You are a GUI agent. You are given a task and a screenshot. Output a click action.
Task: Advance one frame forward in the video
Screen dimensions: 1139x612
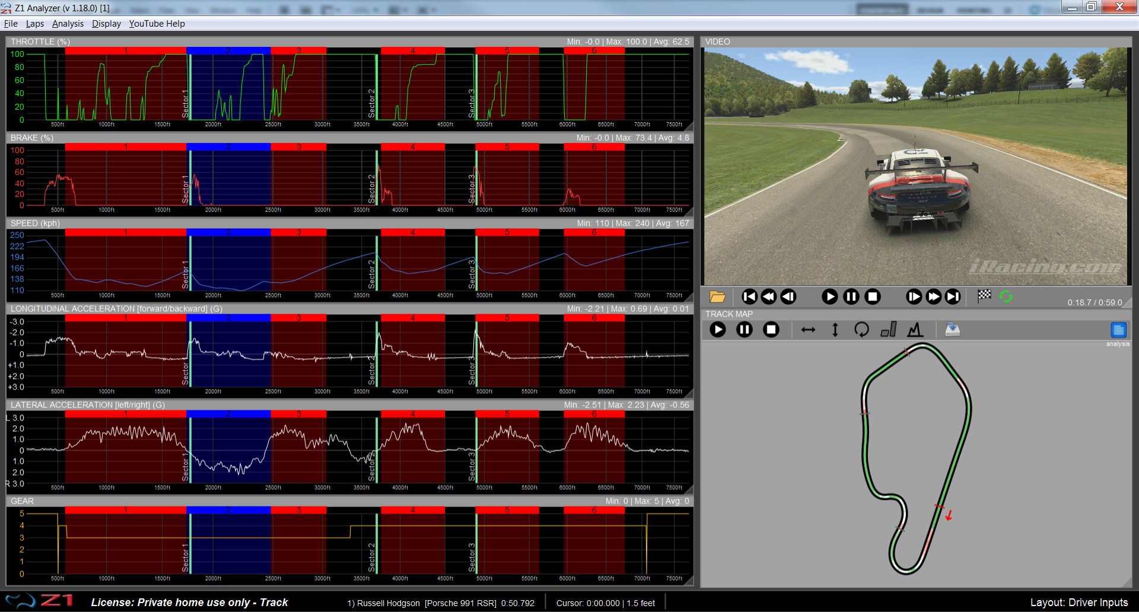[914, 297]
